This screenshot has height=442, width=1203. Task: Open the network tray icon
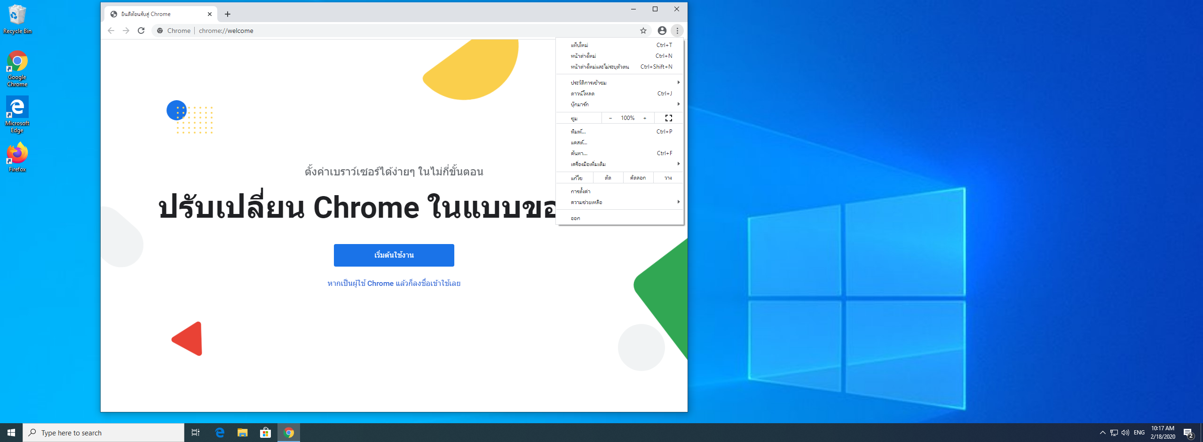click(1114, 433)
